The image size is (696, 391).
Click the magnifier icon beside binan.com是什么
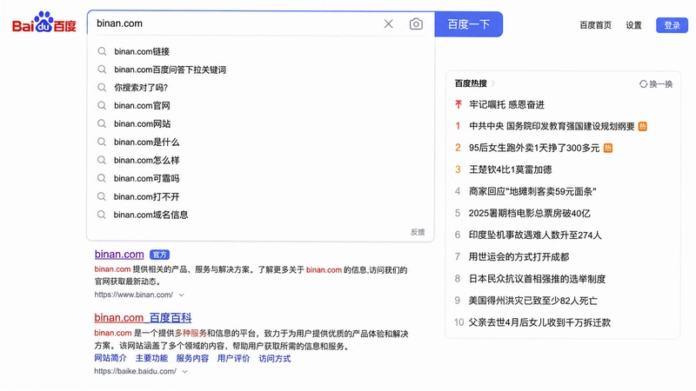tap(102, 142)
